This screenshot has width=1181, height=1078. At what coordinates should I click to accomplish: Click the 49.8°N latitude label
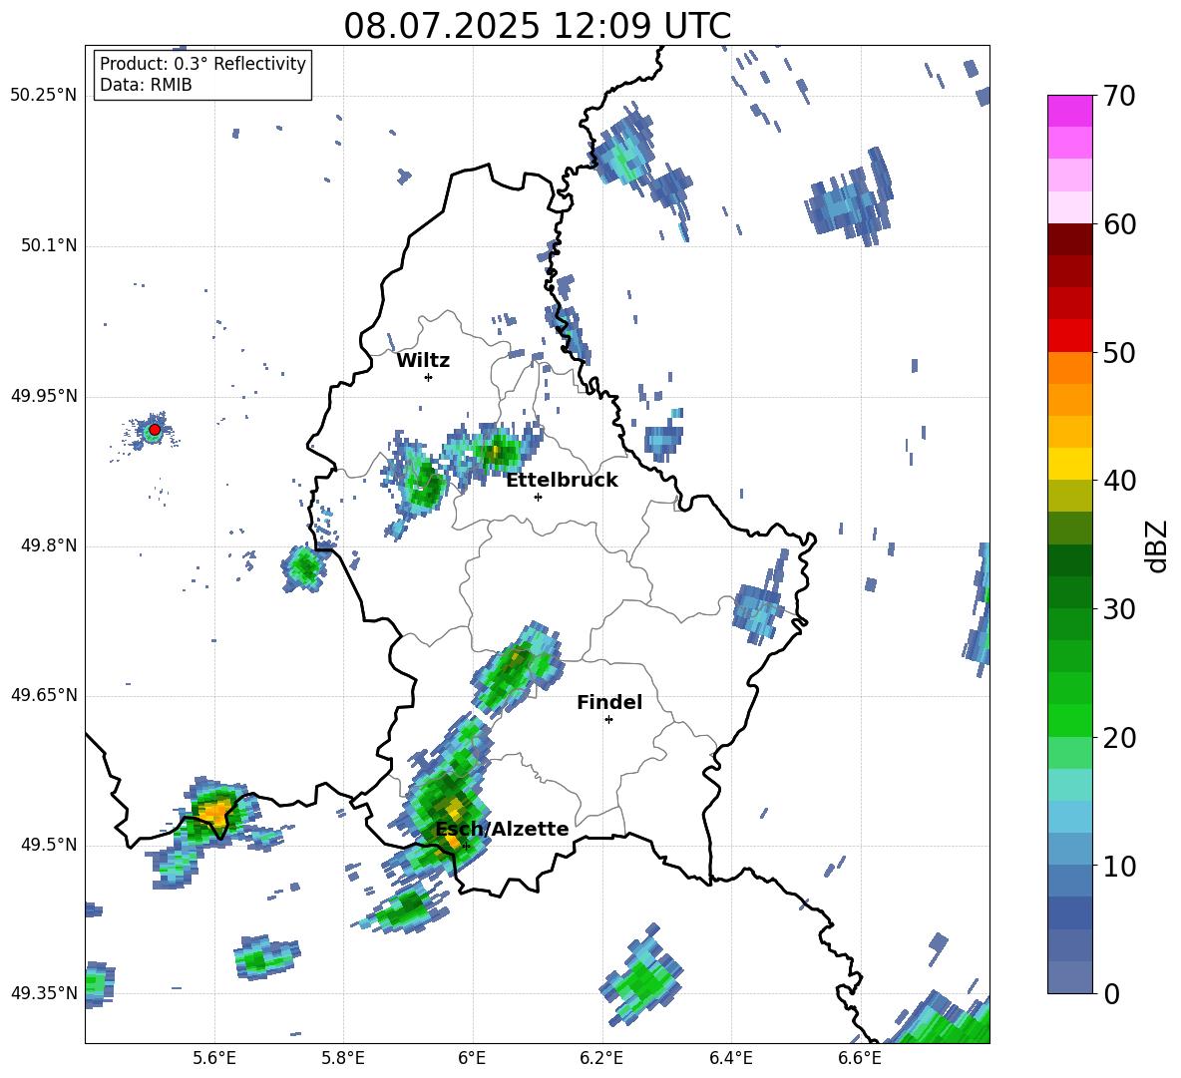[48, 545]
